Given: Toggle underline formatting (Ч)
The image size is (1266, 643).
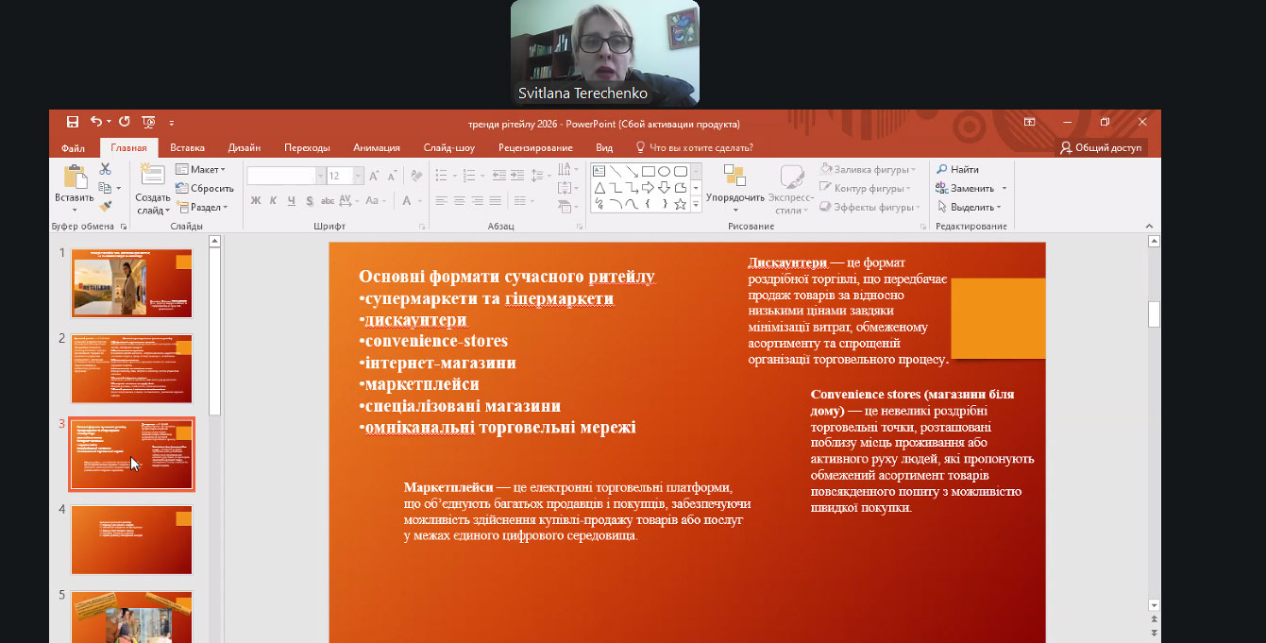Looking at the screenshot, I should click(291, 200).
